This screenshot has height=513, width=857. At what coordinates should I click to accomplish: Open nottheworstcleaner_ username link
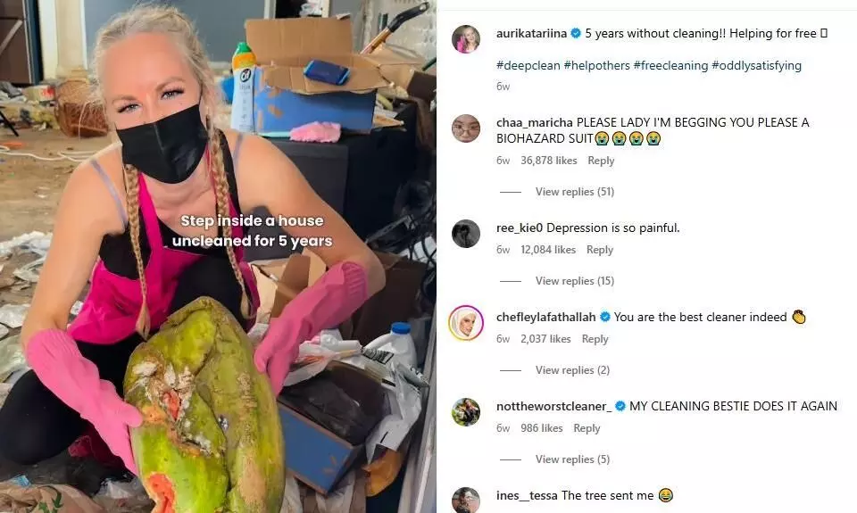(554, 407)
